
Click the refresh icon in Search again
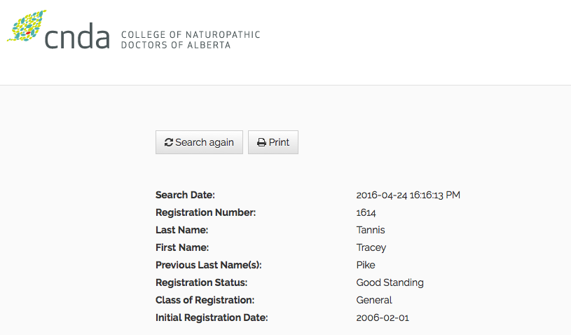pyautogui.click(x=169, y=142)
